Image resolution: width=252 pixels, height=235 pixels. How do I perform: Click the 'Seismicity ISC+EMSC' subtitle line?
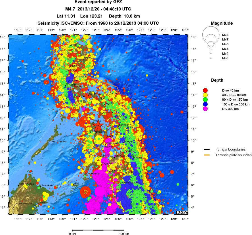click(98, 23)
